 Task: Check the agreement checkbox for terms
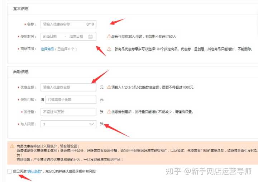tap(9, 171)
